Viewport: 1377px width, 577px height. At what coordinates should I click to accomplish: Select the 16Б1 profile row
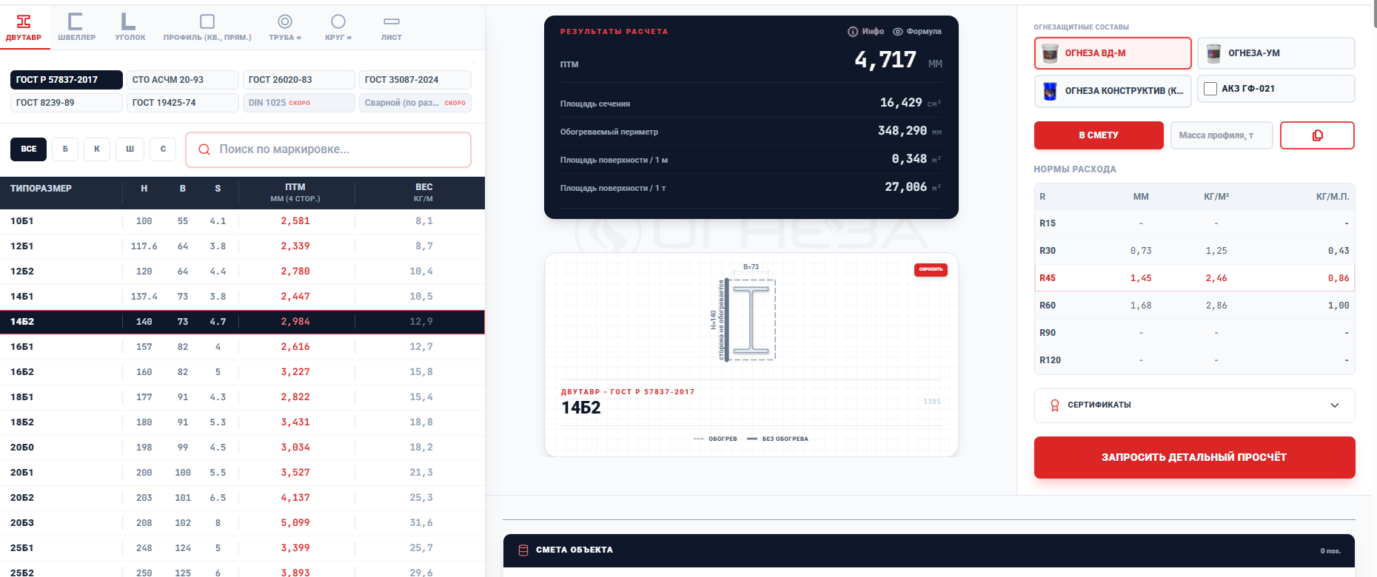(x=242, y=347)
